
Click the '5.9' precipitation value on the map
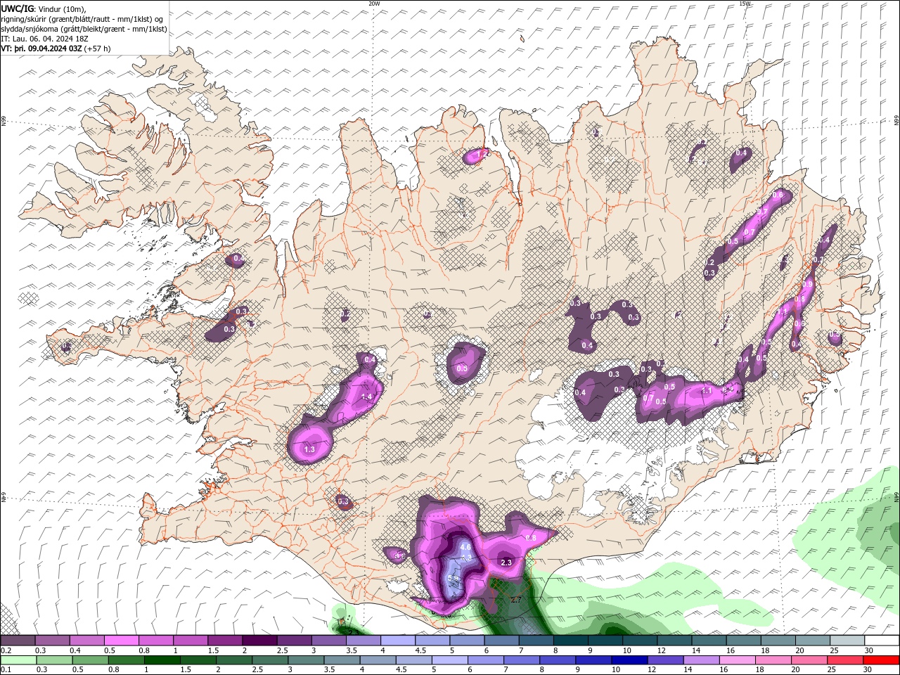453,579
